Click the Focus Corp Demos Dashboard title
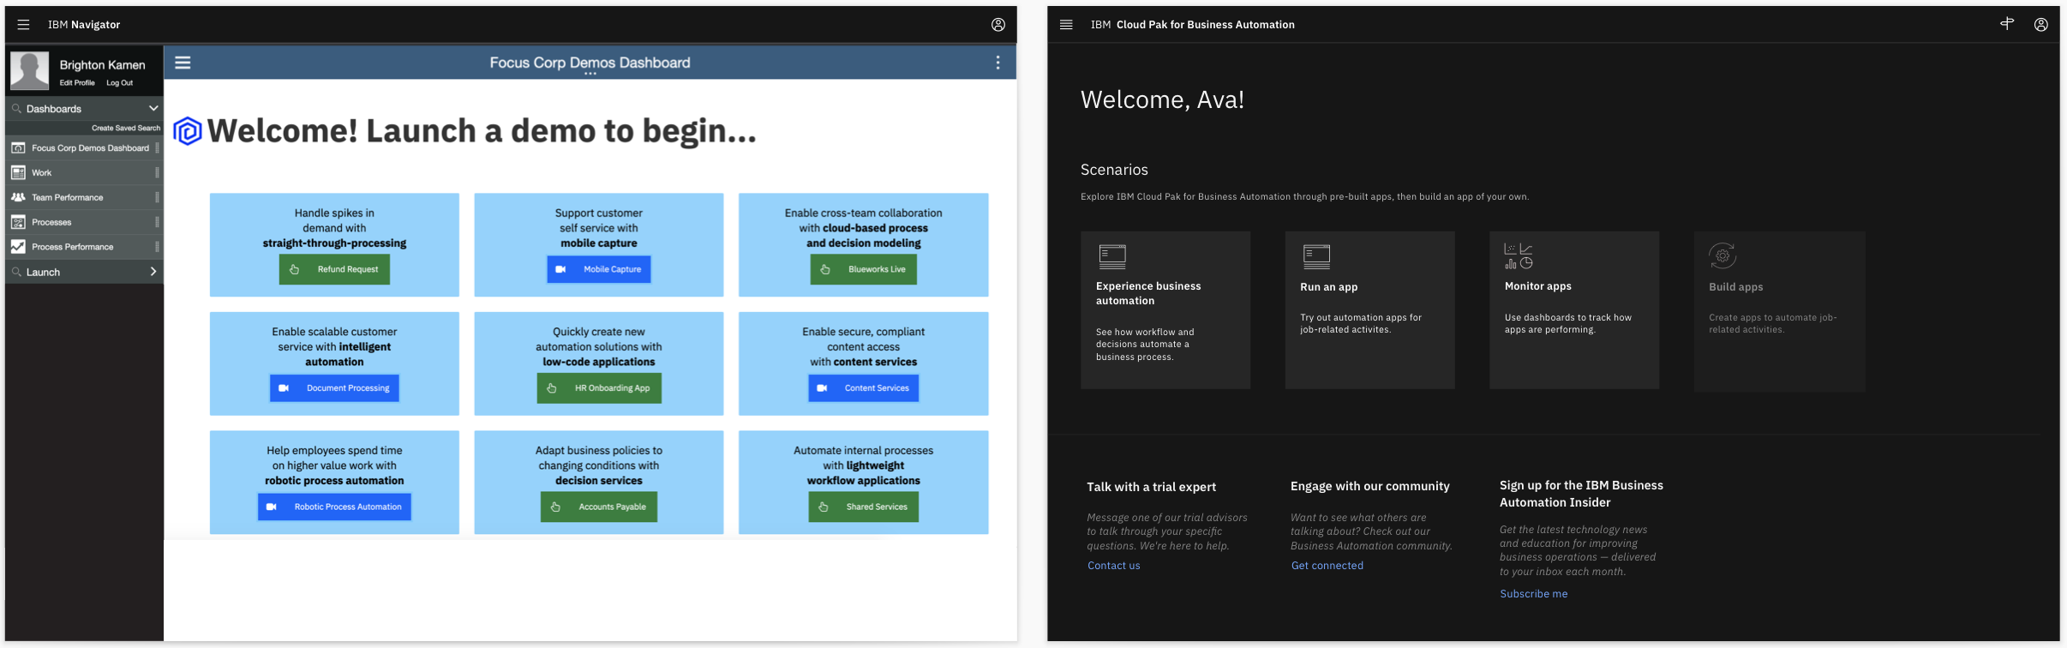Viewport: 2067px width, 648px height. (590, 63)
